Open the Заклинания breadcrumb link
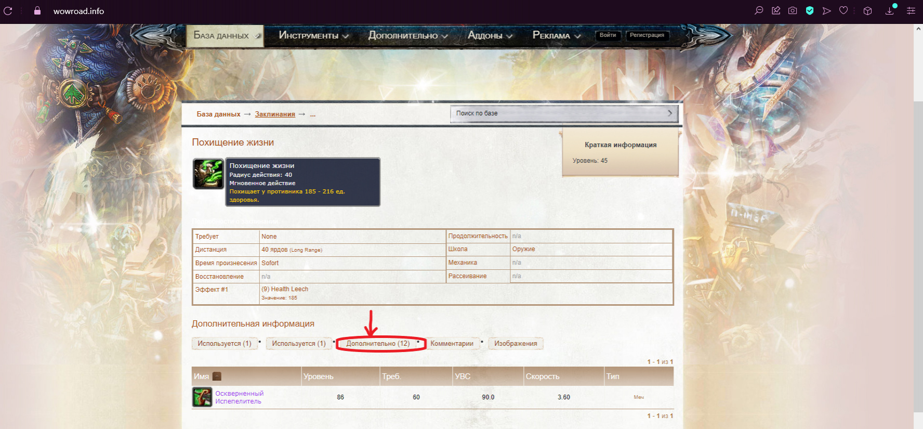The image size is (923, 429). click(x=275, y=114)
